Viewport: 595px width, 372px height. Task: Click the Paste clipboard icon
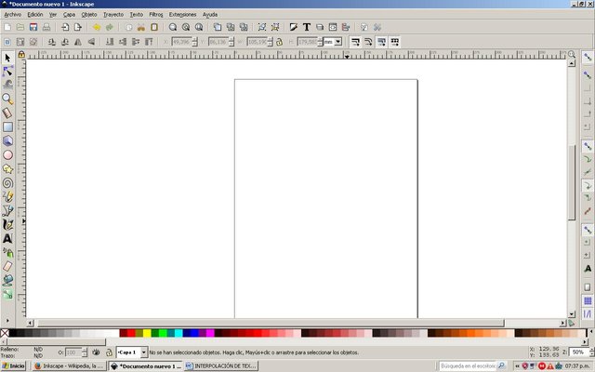[154, 27]
